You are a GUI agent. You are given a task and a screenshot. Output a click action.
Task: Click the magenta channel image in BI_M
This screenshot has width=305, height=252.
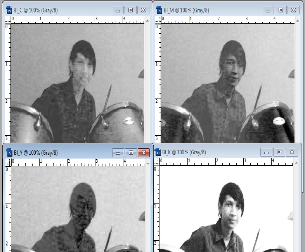pyautogui.click(x=228, y=83)
